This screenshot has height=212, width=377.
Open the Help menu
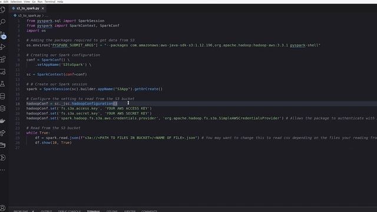(x=60, y=1)
